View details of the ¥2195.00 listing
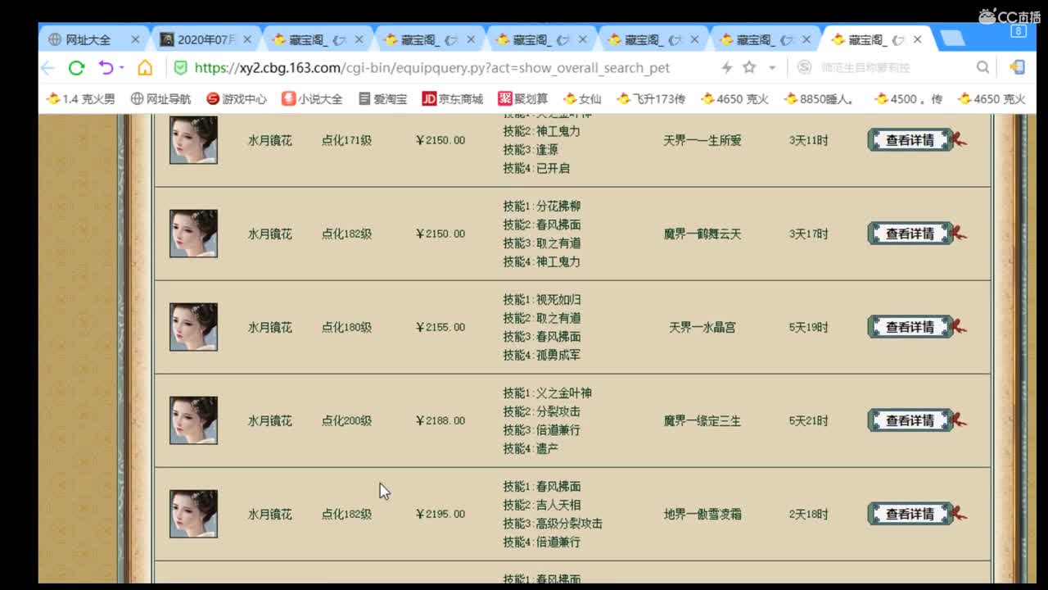1048x590 pixels. pyautogui.click(x=910, y=514)
